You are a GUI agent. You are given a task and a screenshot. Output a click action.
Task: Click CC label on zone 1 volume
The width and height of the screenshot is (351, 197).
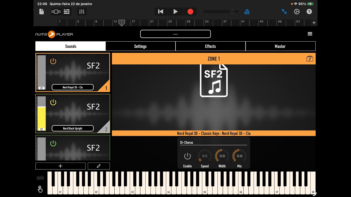click(42, 88)
